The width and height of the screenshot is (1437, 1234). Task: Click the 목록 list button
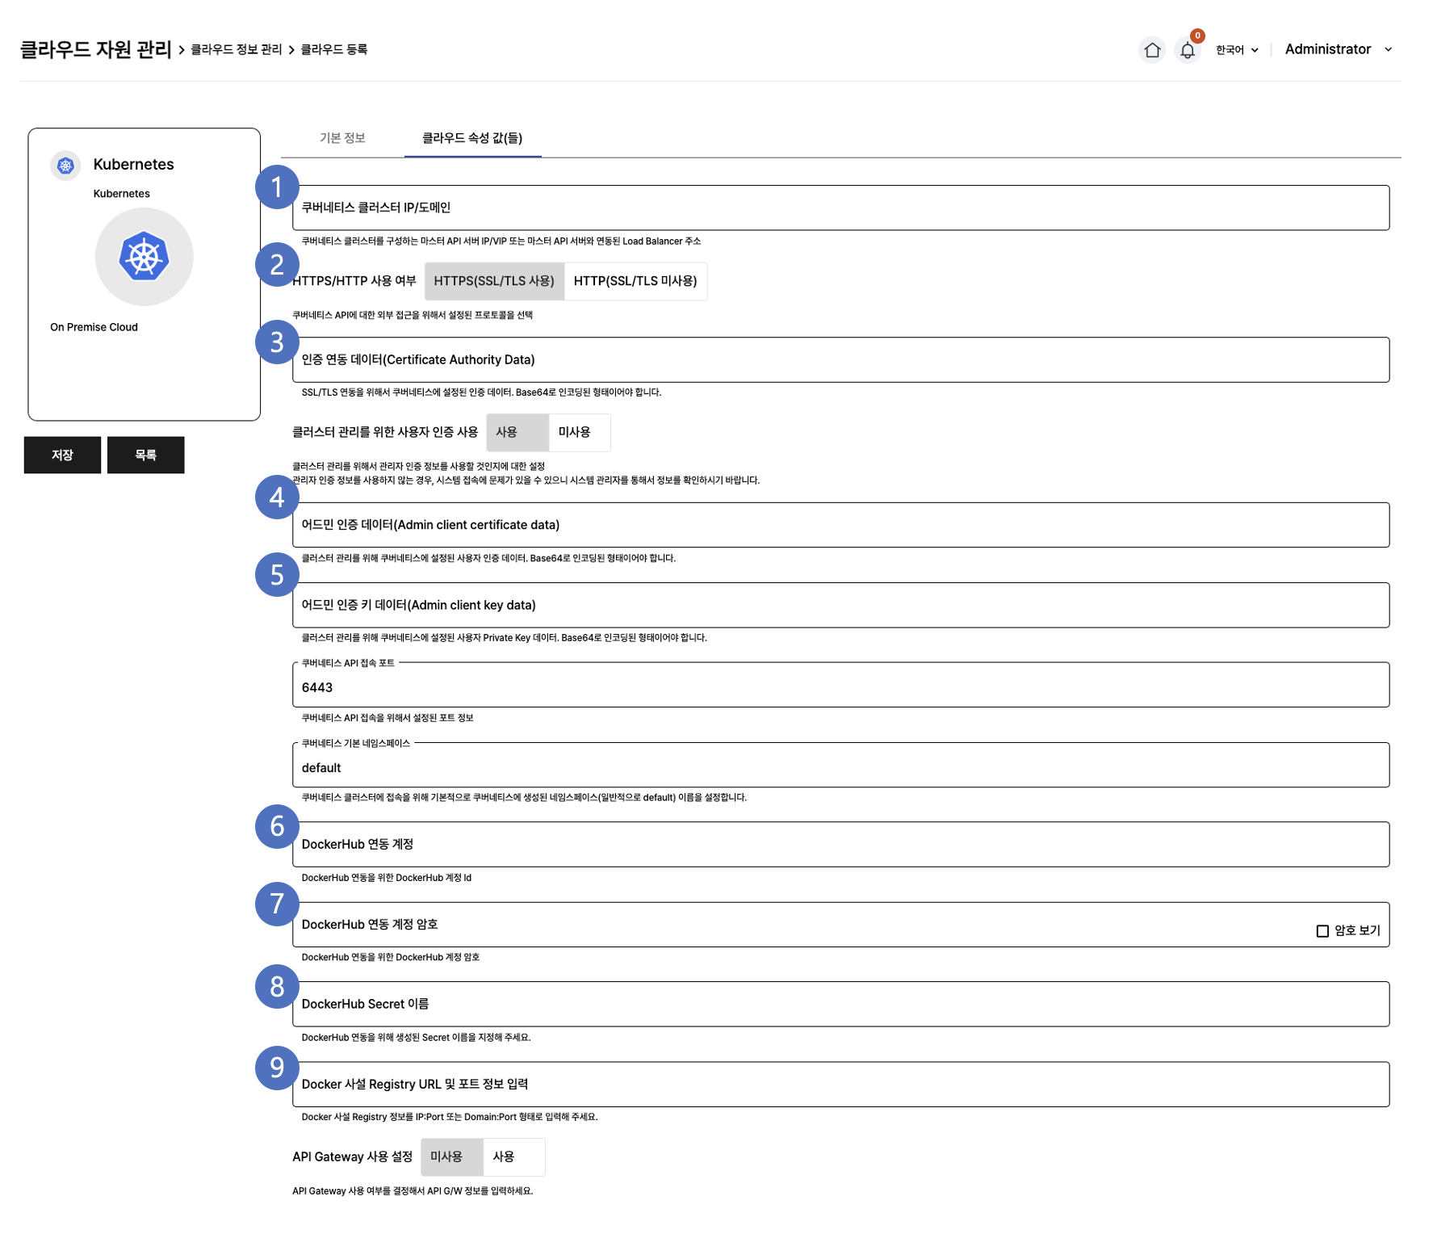(x=145, y=455)
